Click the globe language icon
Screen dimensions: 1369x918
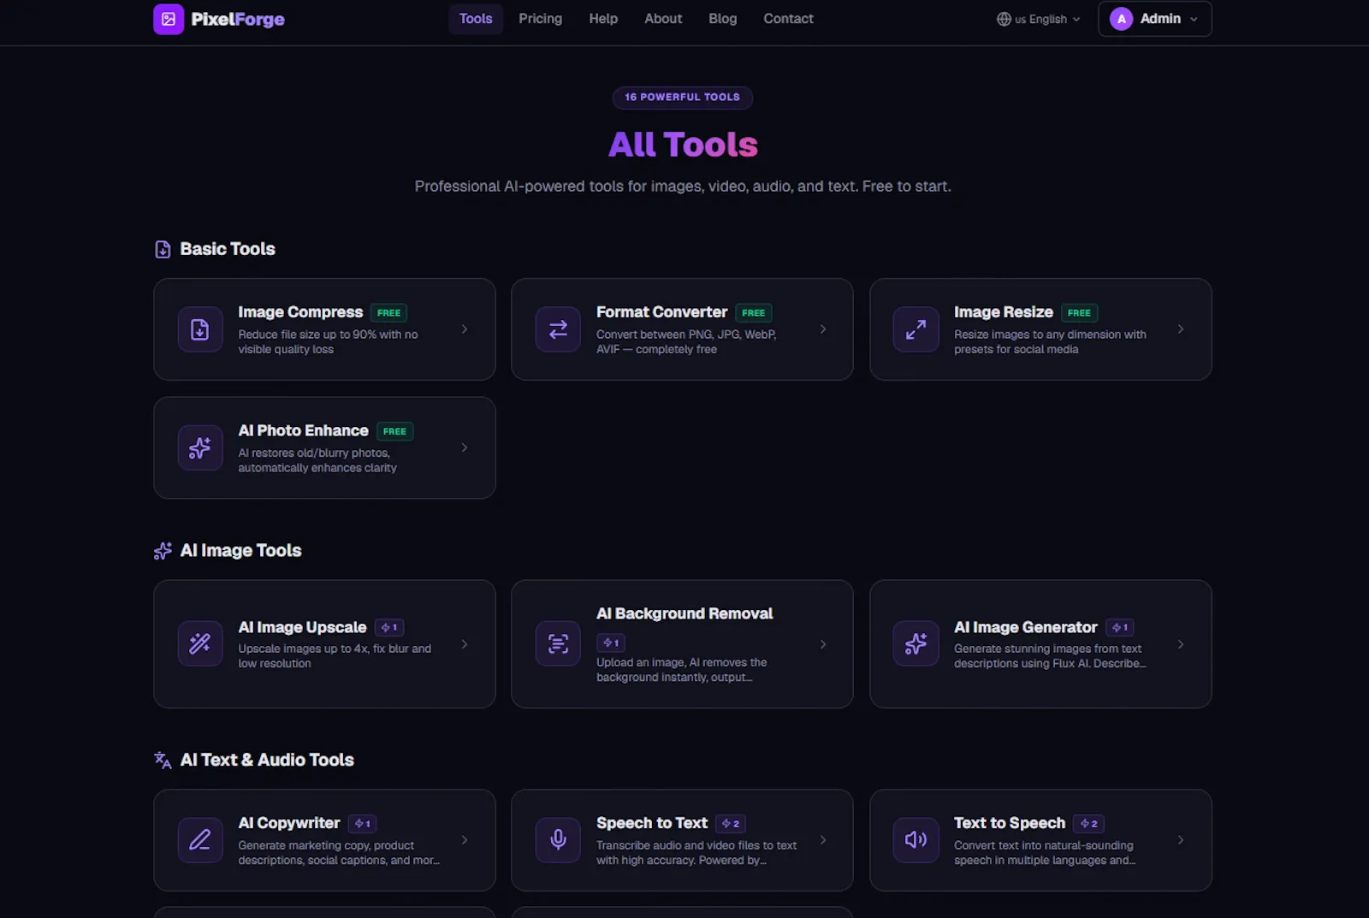(1004, 19)
